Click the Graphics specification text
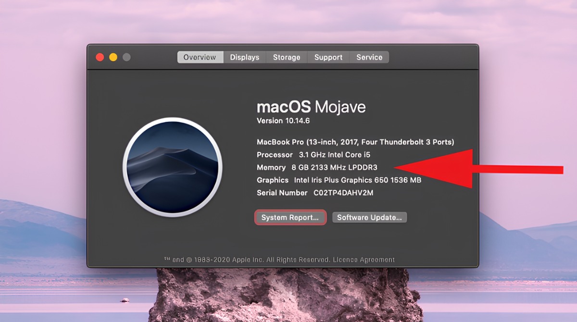This screenshot has width=577, height=322. click(x=338, y=180)
